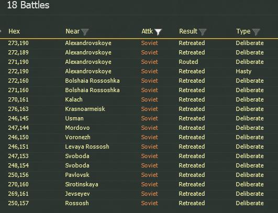The width and height of the screenshot is (278, 213).
Task: Open the Result column filter funnel
Action: (203, 32)
